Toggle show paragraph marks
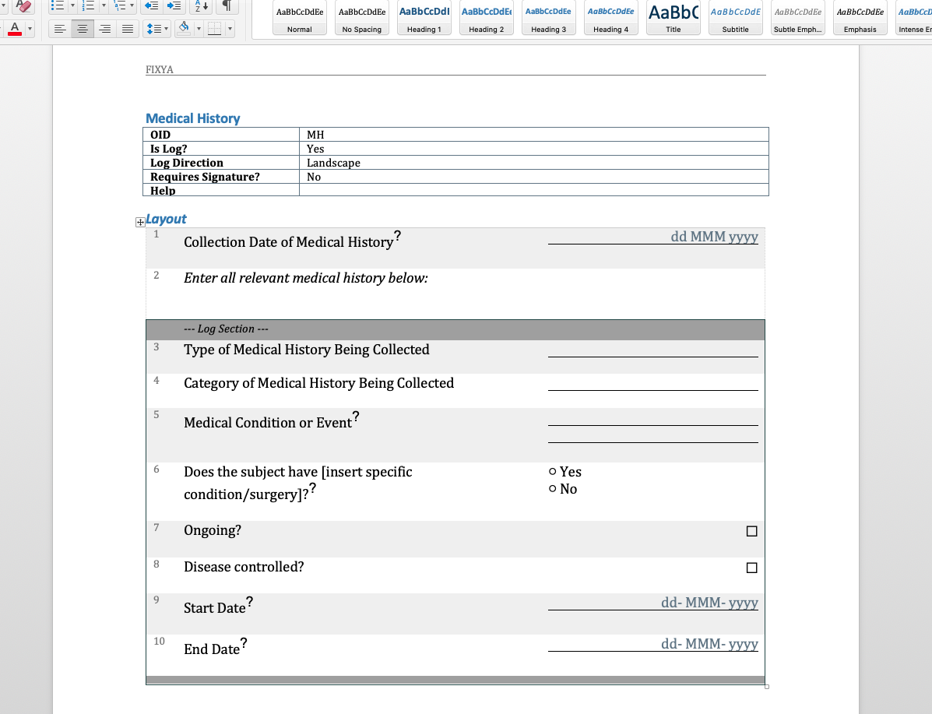The height and width of the screenshot is (714, 932). pyautogui.click(x=227, y=6)
